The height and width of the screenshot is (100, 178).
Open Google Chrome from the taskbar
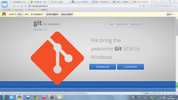coord(36,97)
